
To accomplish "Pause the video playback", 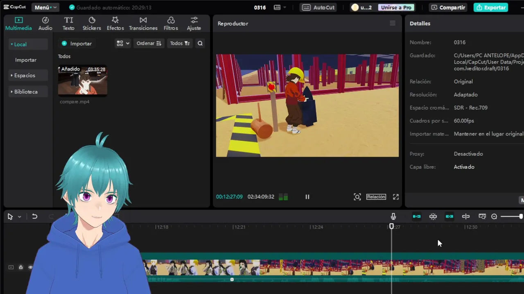I will (307, 197).
